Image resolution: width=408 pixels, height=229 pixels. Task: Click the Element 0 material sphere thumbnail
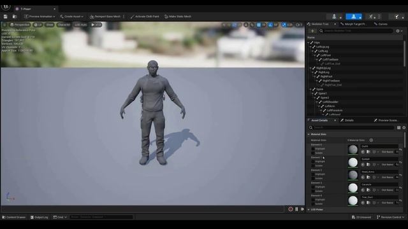pos(353,149)
